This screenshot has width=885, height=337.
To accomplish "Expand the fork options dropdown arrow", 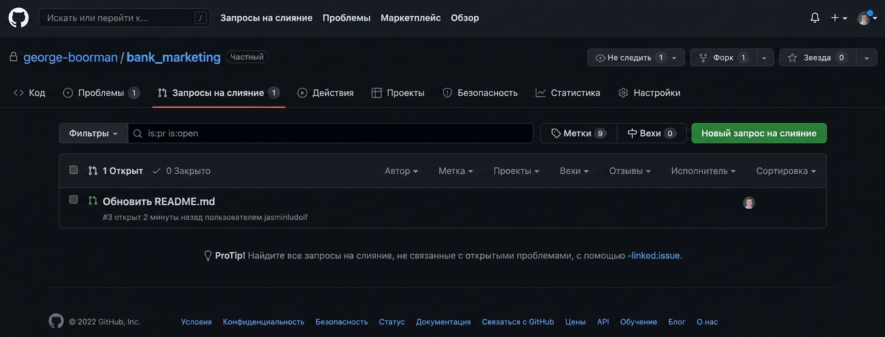I will coord(765,57).
